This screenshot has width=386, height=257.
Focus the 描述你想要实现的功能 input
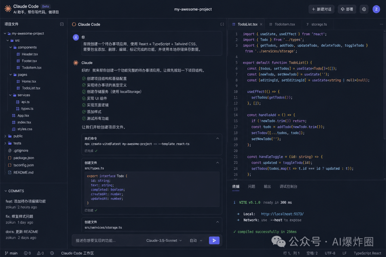(108, 241)
